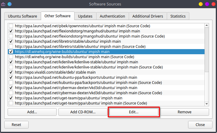The width and height of the screenshot is (217, 133).
Task: Check cybermax-dexter vkd3d Source Code checkbox
Action: [11, 93]
